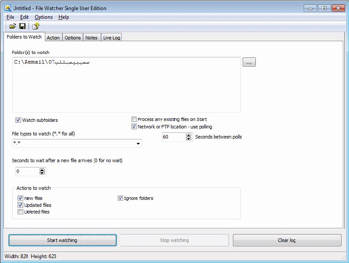Click the File Watcher title bar app icon

(8, 8)
